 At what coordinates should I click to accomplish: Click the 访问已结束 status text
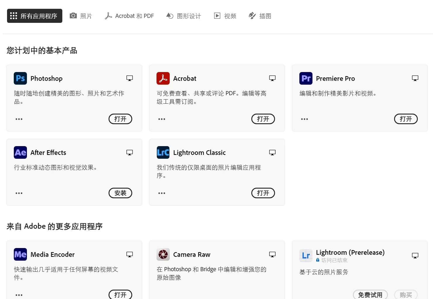pos(334,260)
